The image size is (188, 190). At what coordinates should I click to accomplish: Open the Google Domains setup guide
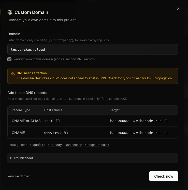[97, 145]
